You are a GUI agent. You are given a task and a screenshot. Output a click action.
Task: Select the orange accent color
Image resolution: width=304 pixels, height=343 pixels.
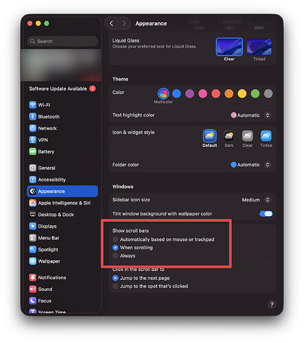229,93
